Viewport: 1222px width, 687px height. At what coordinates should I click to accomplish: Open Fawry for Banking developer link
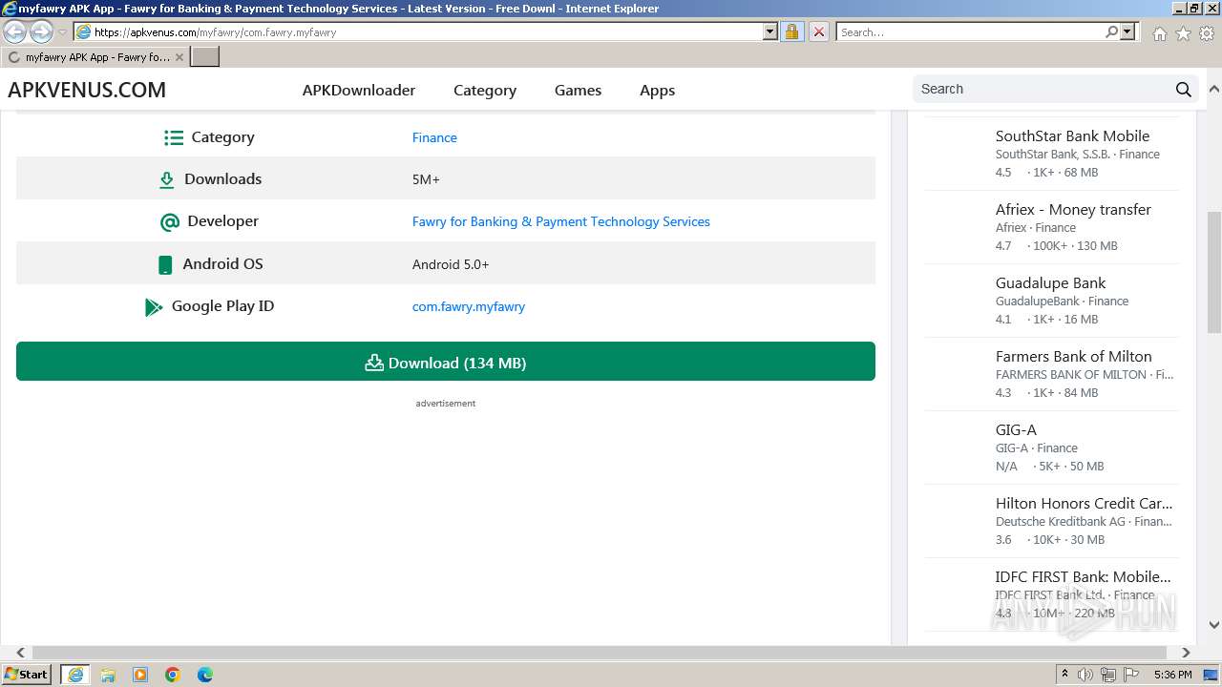pyautogui.click(x=561, y=221)
